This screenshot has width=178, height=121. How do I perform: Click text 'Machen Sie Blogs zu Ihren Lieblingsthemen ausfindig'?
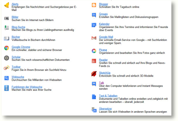[x=43, y=30]
